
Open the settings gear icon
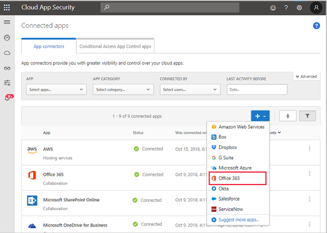point(299,8)
